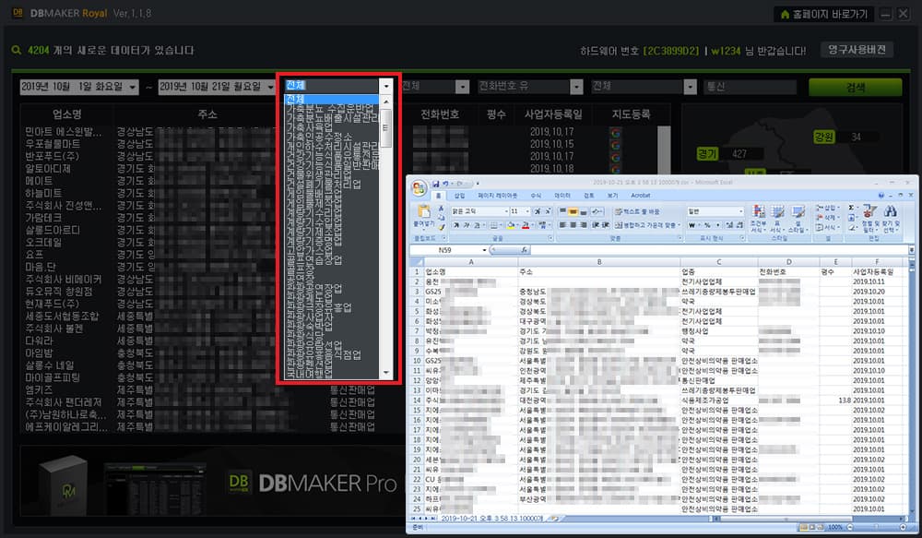Screen dimensions: 922x538
Task: Click the align left icon in Excel
Action: [562, 225]
